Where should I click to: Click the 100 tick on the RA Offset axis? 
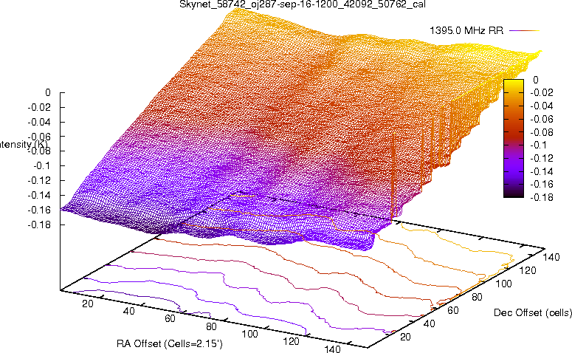point(250,334)
